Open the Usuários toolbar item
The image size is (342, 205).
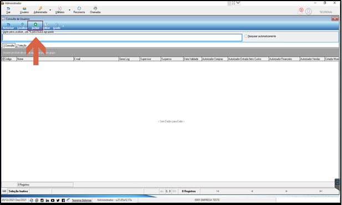(x=24, y=10)
